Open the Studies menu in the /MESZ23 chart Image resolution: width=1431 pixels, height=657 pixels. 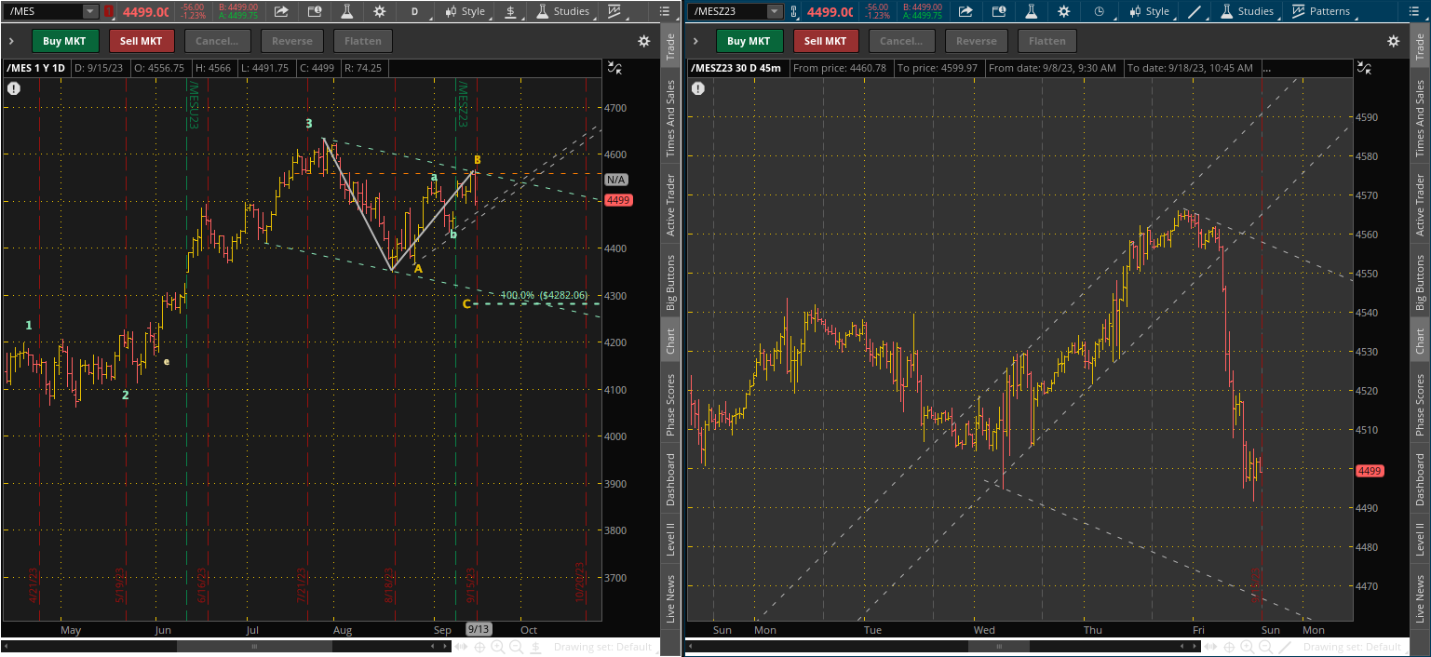(x=1248, y=11)
